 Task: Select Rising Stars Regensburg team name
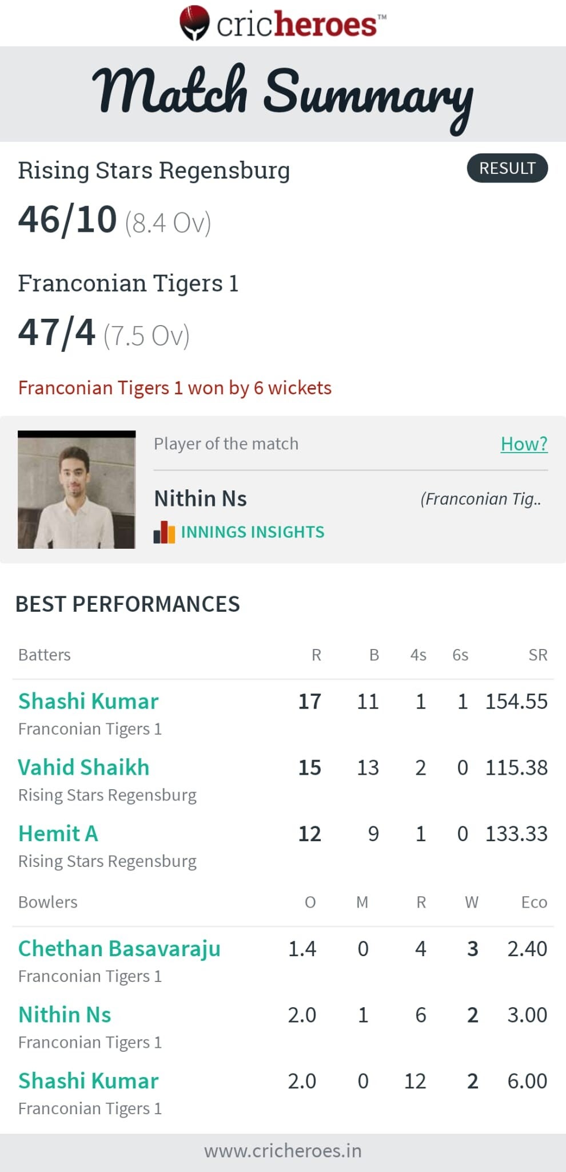tap(154, 171)
